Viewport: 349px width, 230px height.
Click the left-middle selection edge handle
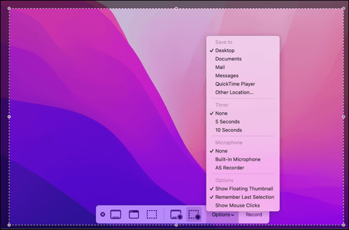[x=9, y=117]
